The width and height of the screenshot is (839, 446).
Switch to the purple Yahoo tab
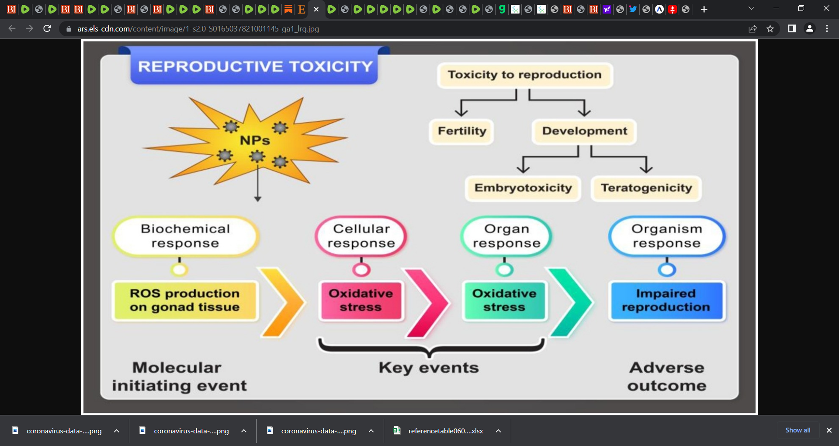(x=607, y=9)
